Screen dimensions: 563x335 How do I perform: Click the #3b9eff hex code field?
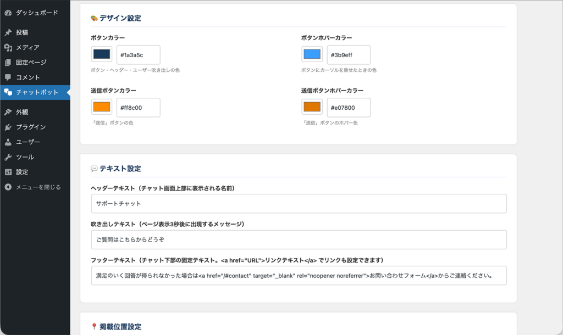pyautogui.click(x=349, y=55)
